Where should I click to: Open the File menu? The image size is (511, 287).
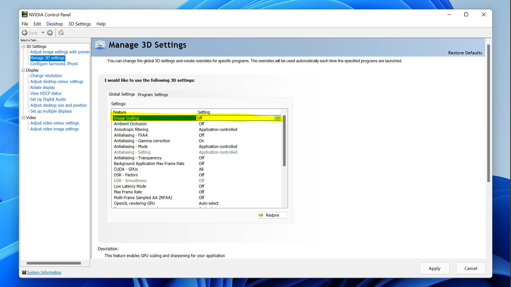click(25, 24)
